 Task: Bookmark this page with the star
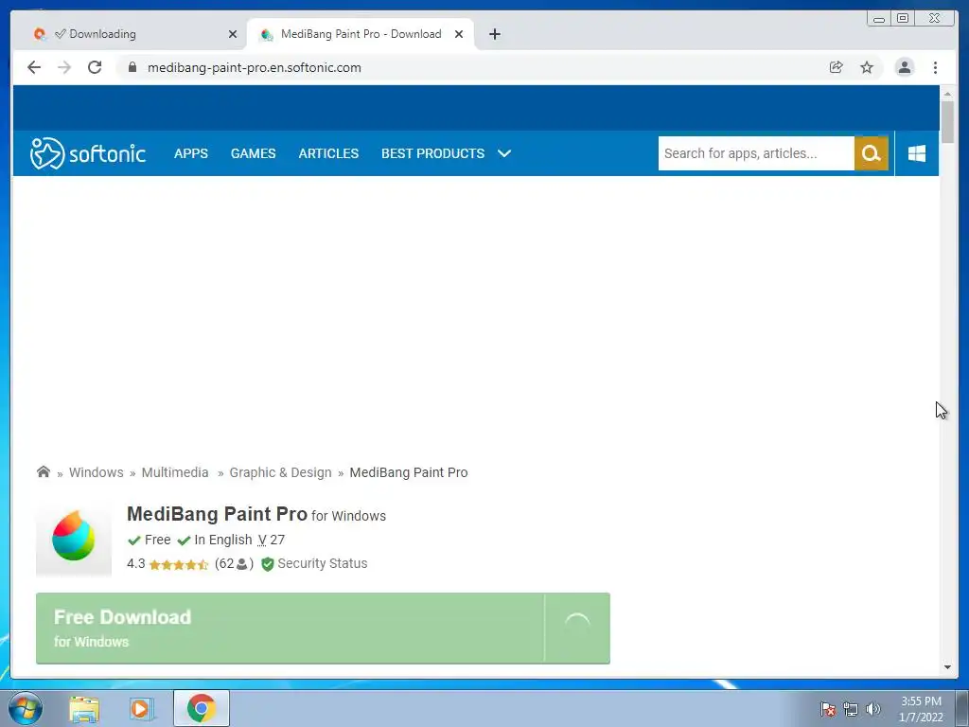867,67
